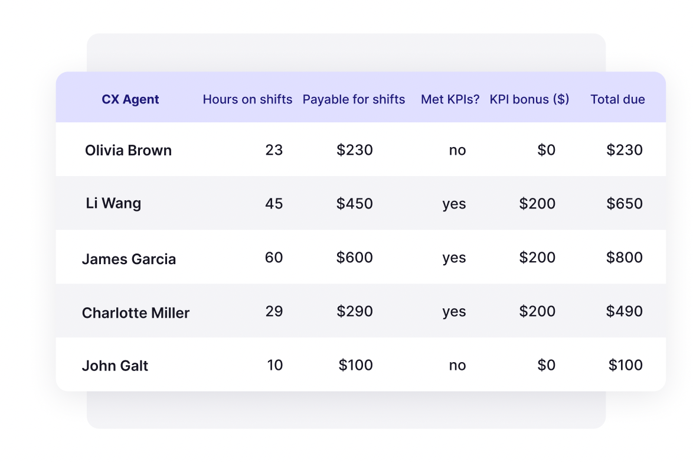Click the Payable for shifts header
Screen dimensions: 693x462
[354, 99]
